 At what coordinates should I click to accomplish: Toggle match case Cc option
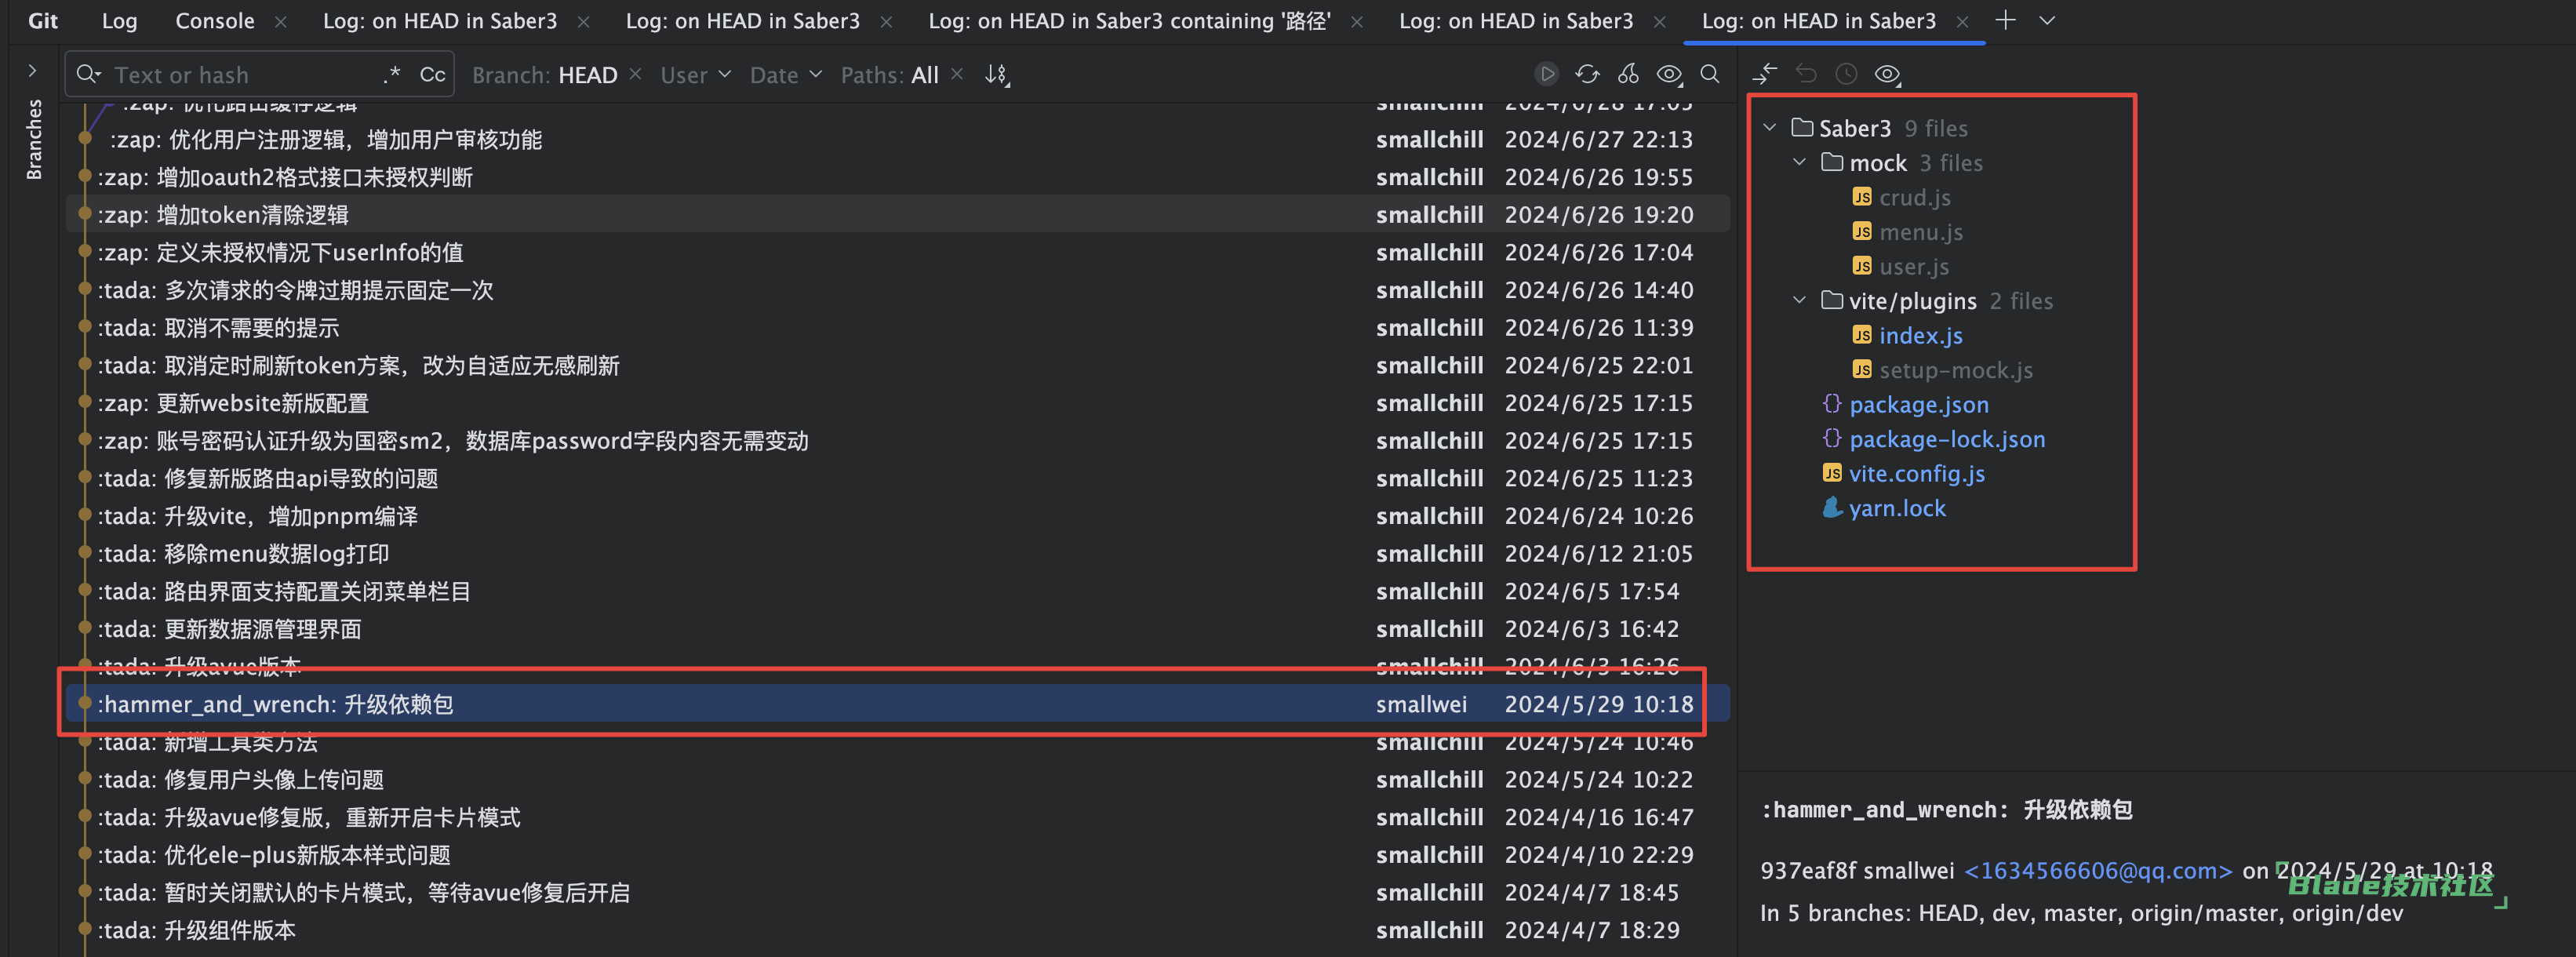coord(432,74)
